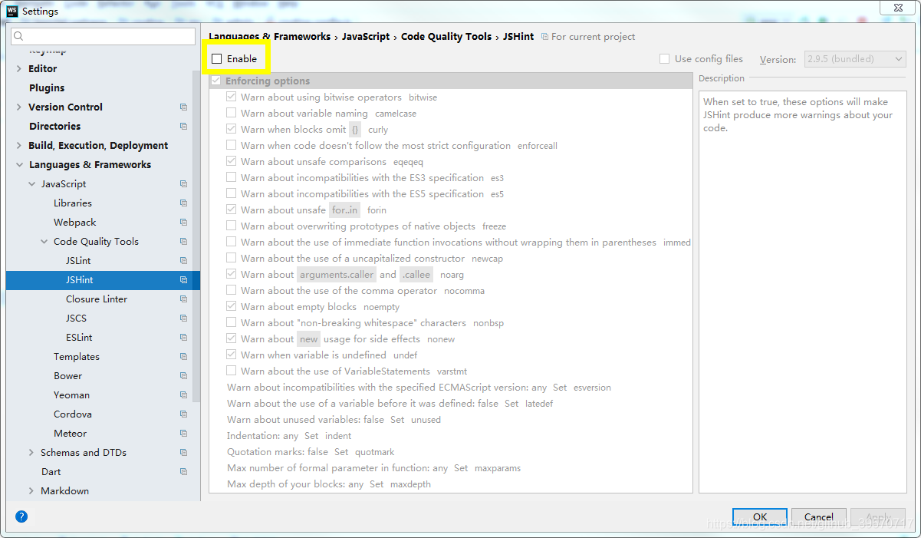Click the magnifier icon in the search box
This screenshot has height=538, width=921.
tap(19, 36)
